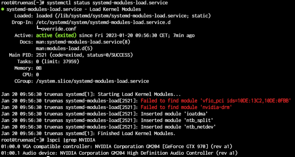Click the Inserted module 'ntb_split' log entry
The width and height of the screenshot is (295, 157).
tap(107, 120)
